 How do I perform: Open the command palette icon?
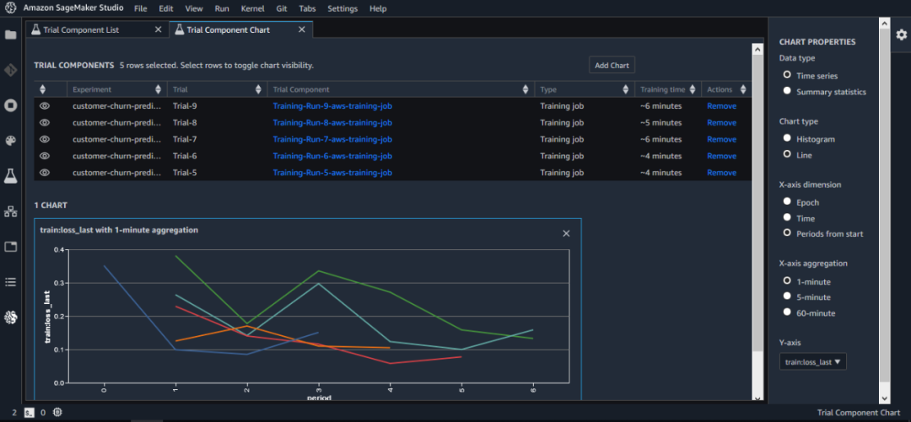(x=10, y=141)
